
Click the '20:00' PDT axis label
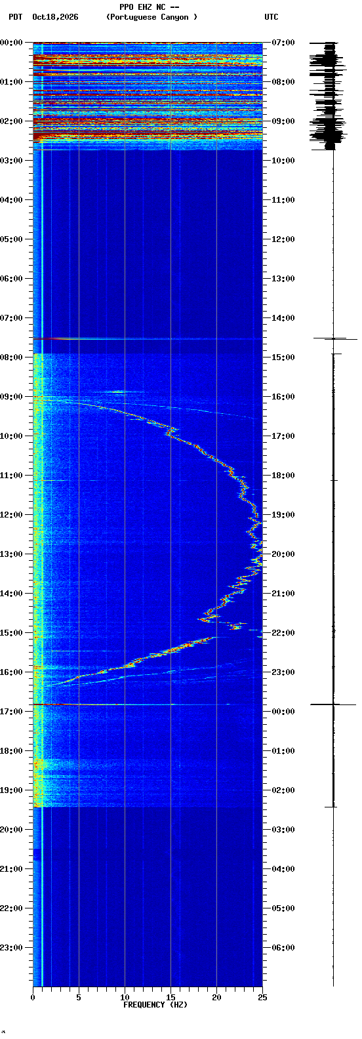12,830
